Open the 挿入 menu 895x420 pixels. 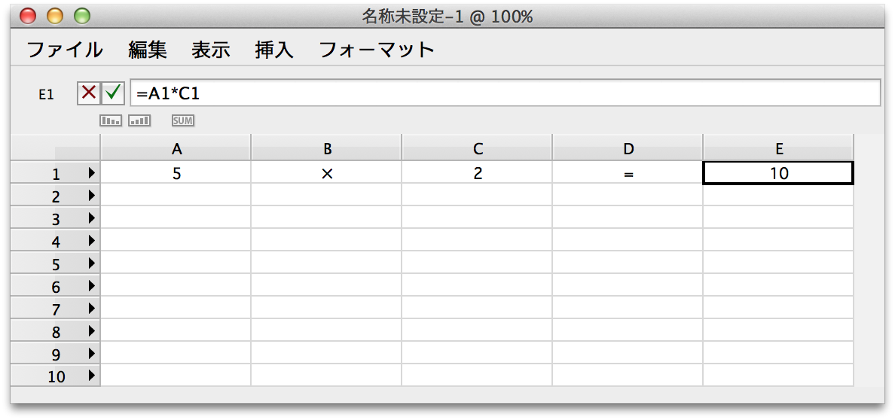[x=274, y=50]
